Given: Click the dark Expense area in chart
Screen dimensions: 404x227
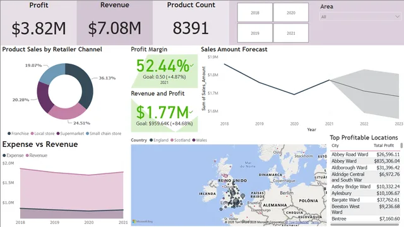Looking at the screenshot, I should [71, 214].
